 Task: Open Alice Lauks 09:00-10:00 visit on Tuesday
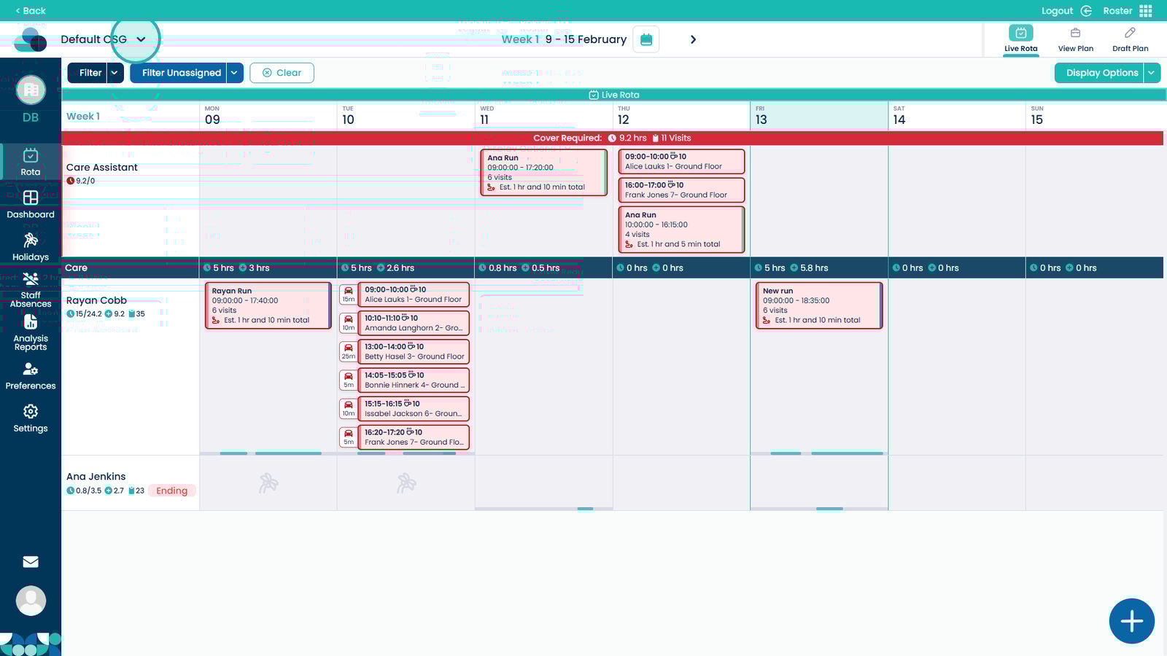pos(414,294)
